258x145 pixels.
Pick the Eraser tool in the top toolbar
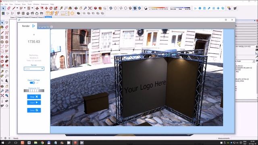tap(9, 8)
